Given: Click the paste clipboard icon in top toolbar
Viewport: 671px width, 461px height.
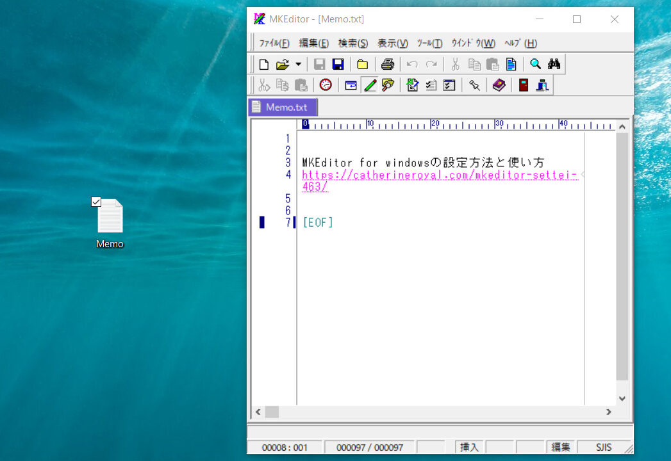Looking at the screenshot, I should (493, 64).
